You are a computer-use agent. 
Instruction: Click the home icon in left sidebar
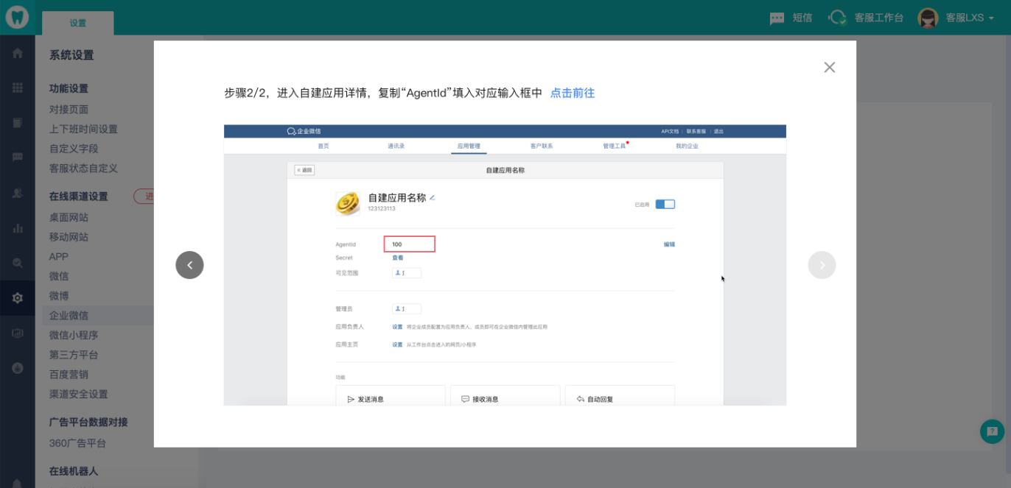17,54
